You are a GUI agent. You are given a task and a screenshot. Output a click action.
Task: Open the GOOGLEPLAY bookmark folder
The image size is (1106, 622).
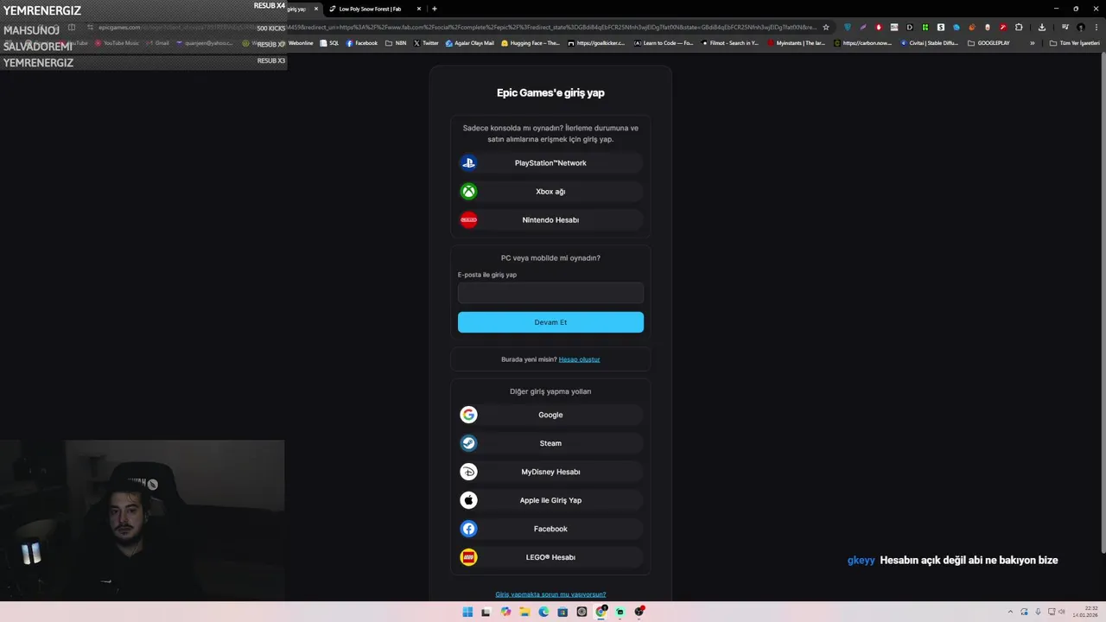[988, 42]
